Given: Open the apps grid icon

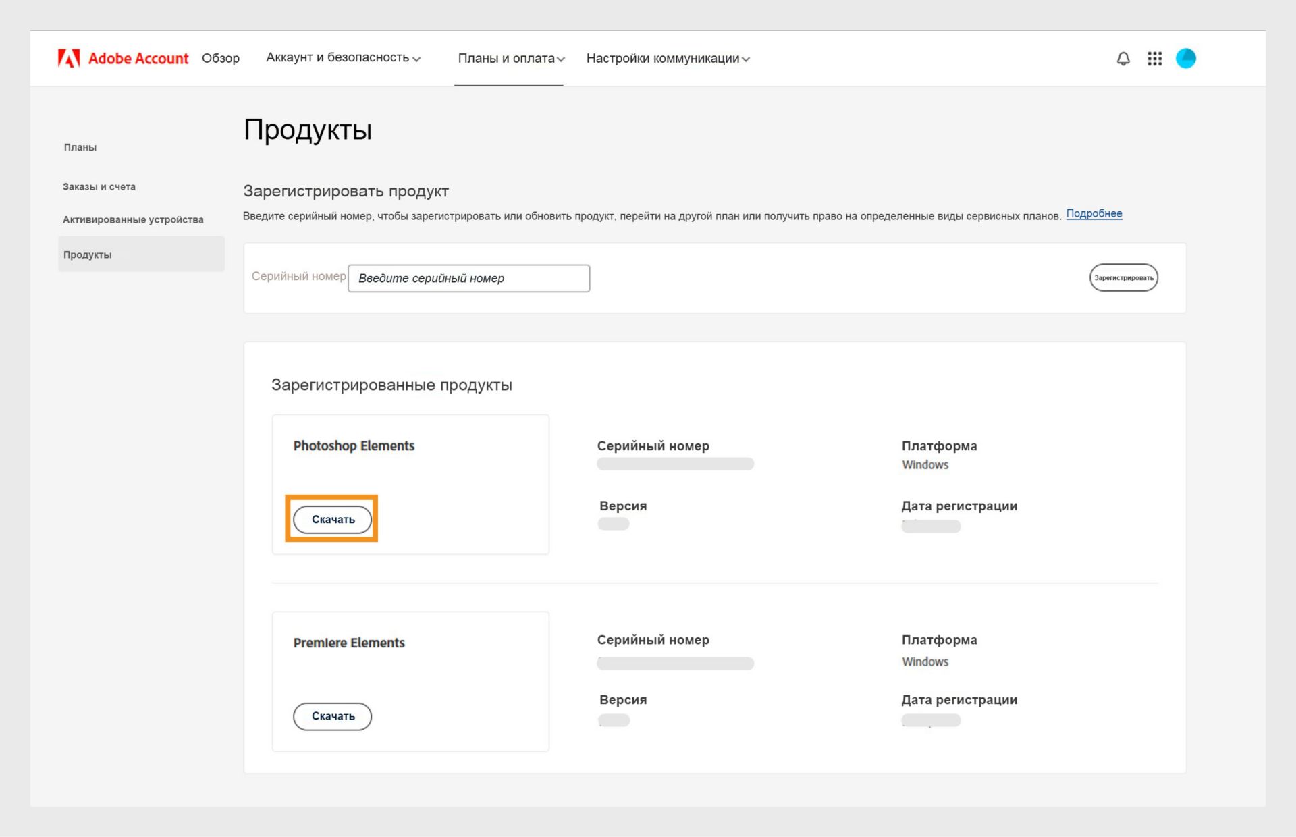Looking at the screenshot, I should click(1154, 59).
